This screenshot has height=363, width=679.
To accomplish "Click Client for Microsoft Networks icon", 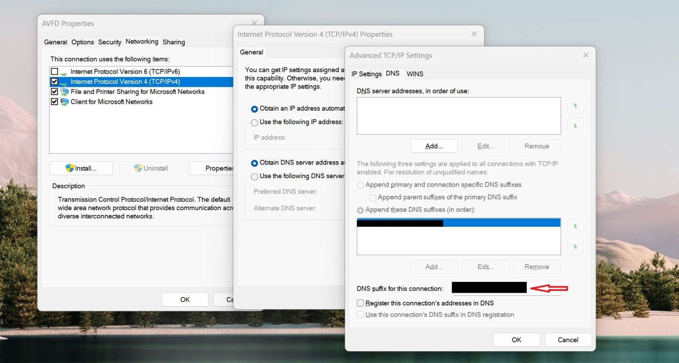I will (64, 101).
